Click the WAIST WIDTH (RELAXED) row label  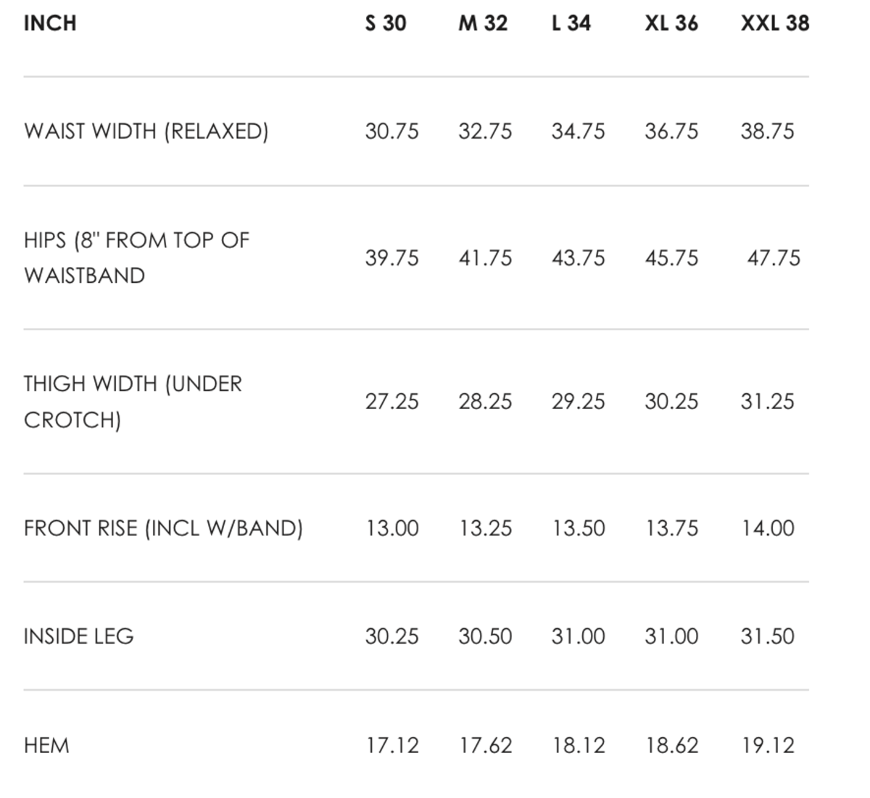(x=146, y=131)
